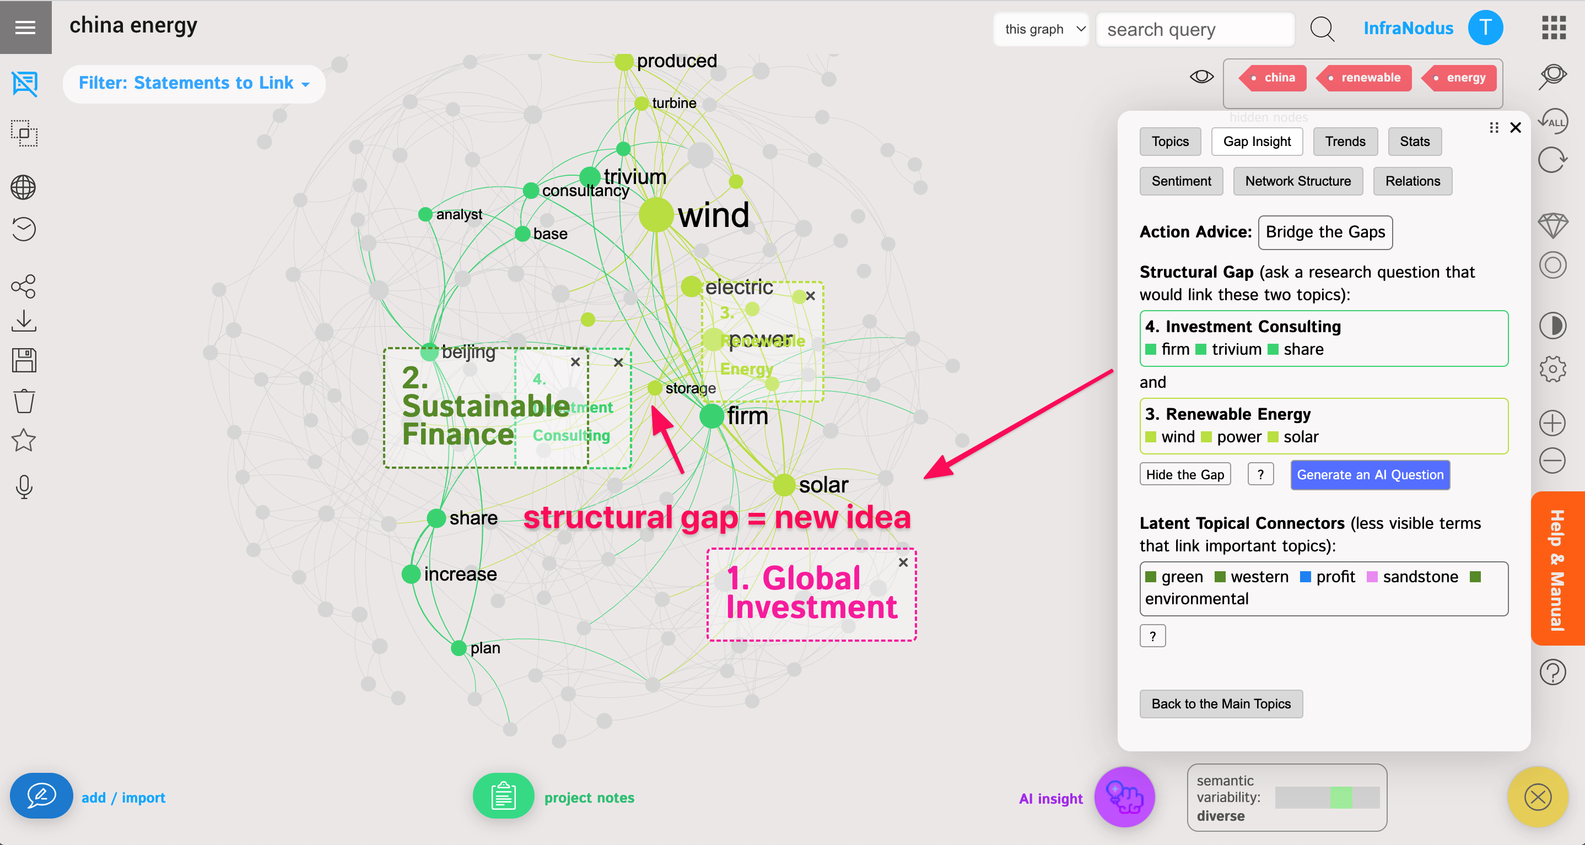Click Hide the Gap button

pyautogui.click(x=1184, y=474)
